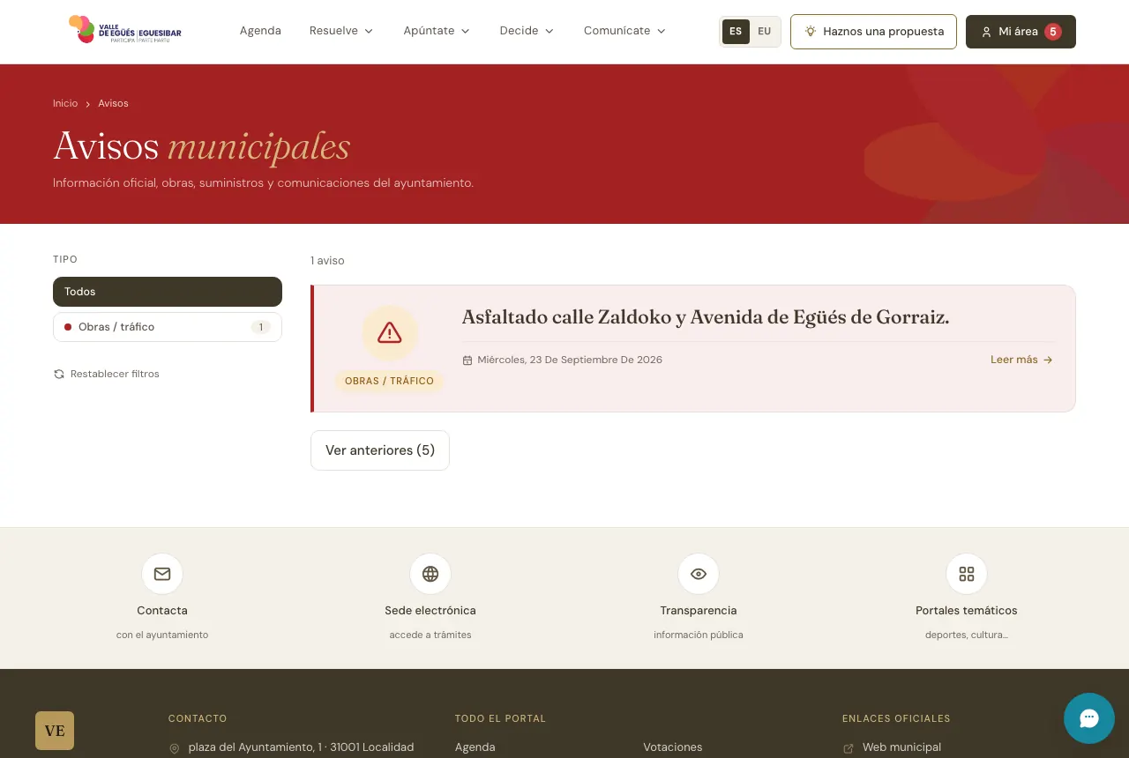1129x758 pixels.
Task: Click the count badge 1 in Obras filter
Action: tap(260, 327)
